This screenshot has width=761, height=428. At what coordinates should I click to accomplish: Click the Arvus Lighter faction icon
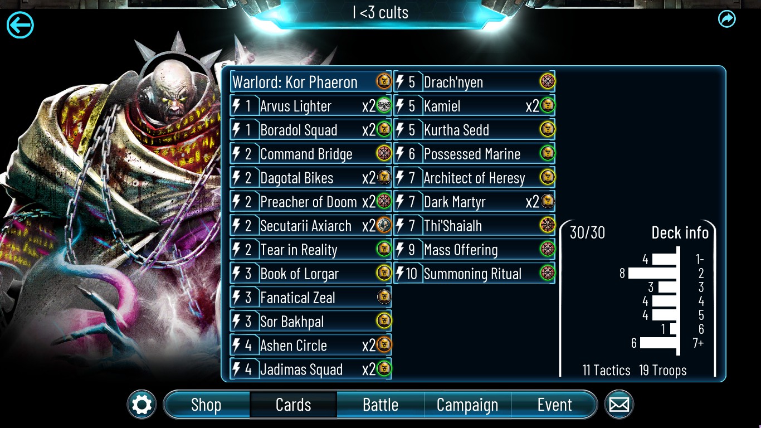tap(384, 105)
